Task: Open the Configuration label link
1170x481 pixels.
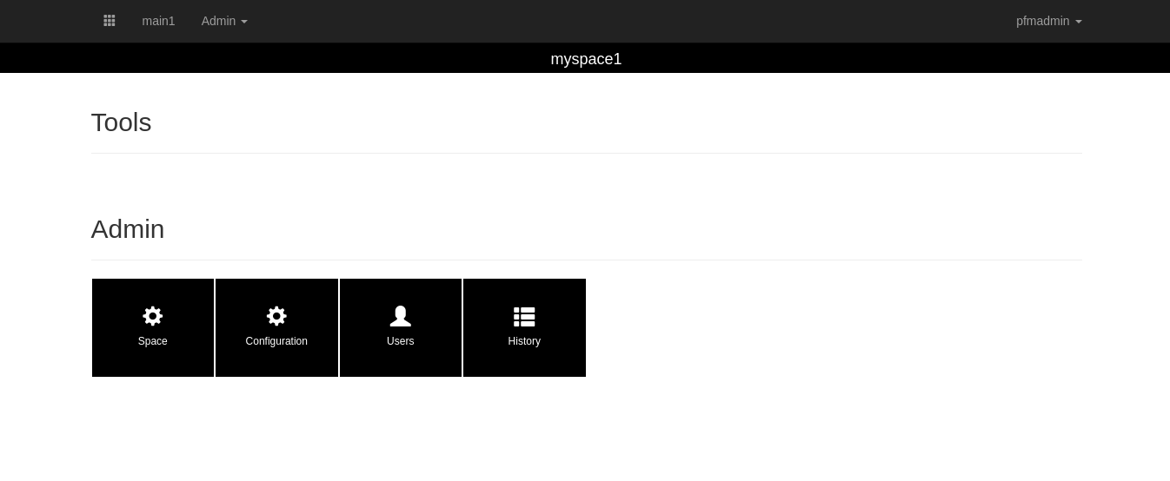Action: coord(276,341)
